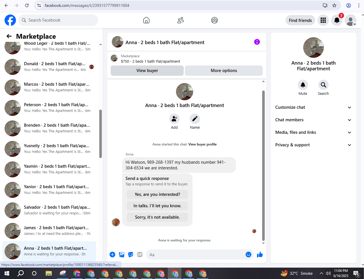Open the Yusneily conversation

[49, 149]
